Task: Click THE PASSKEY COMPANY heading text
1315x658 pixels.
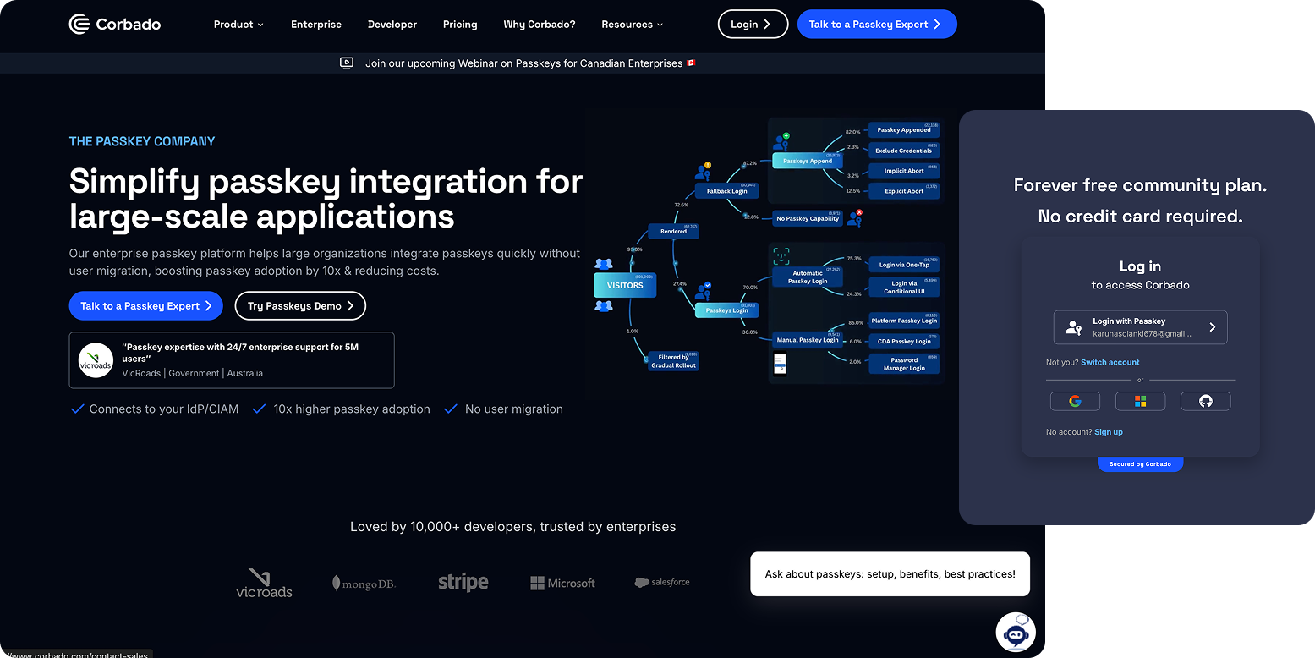Action: pos(142,141)
